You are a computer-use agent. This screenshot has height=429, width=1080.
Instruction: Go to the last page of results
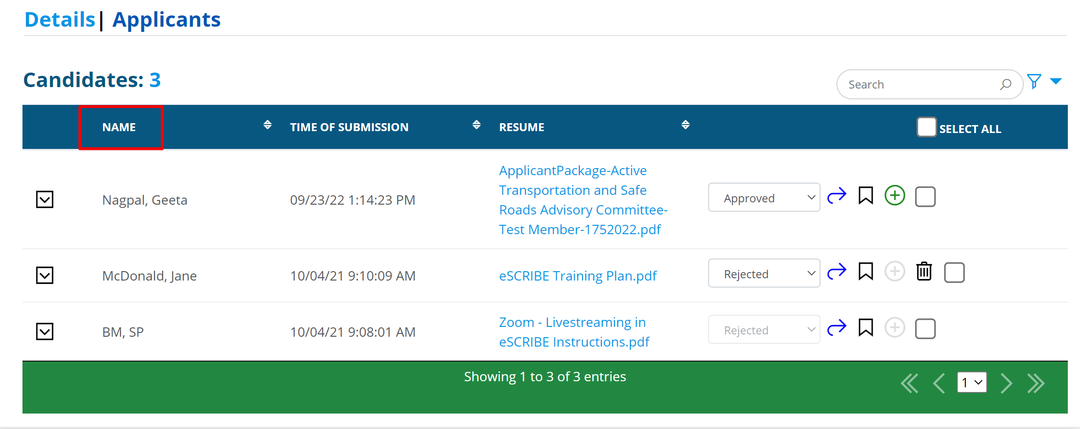click(1036, 384)
